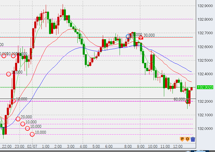Click the 132.0000 price axis label
Image resolution: width=215 pixels, height=152 pixels.
click(205, 129)
